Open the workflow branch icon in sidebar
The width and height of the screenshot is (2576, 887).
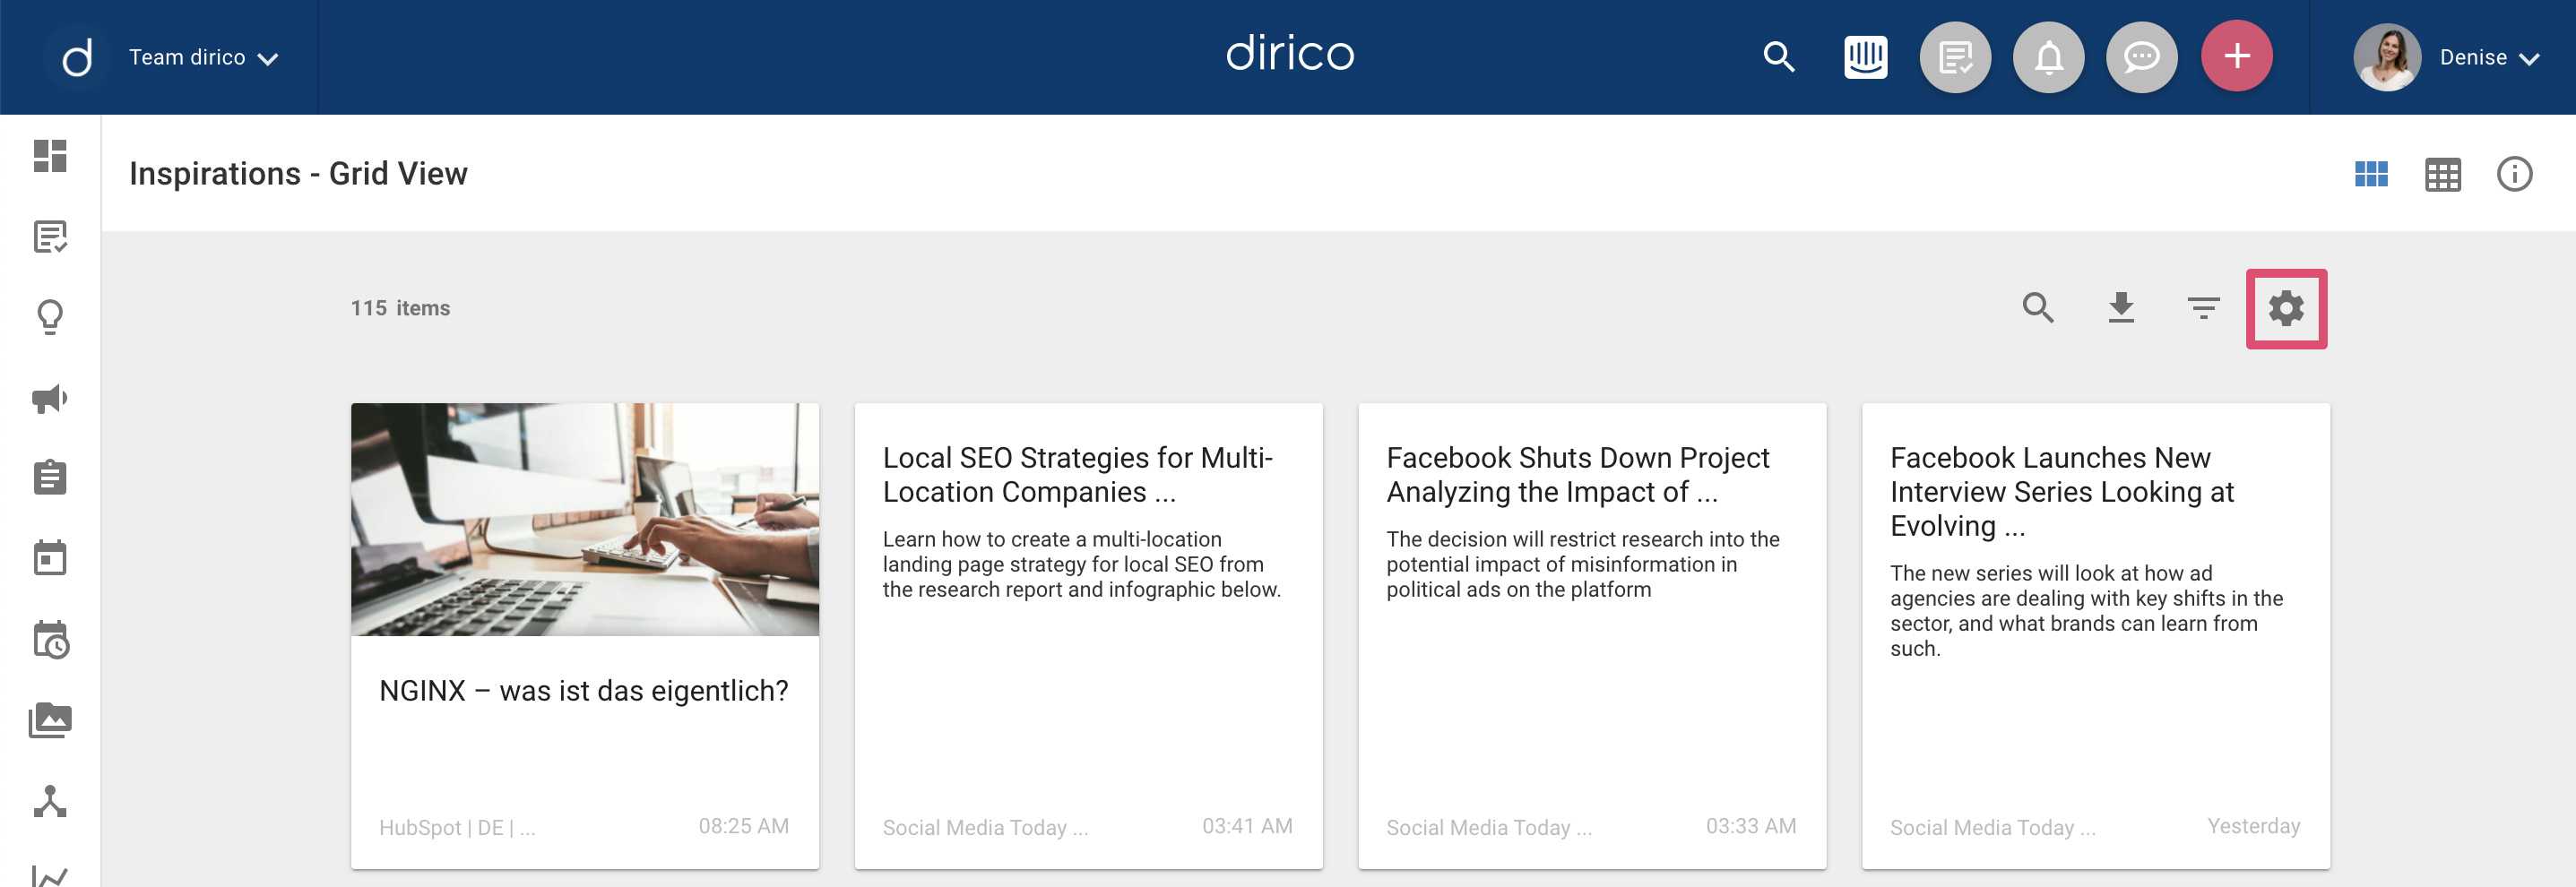[50, 801]
